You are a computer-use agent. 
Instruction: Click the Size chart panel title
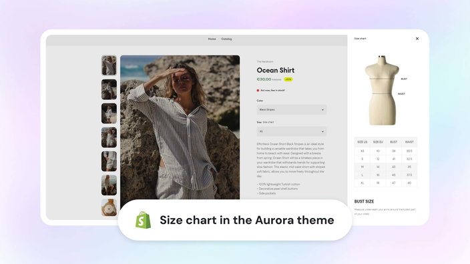click(x=360, y=39)
